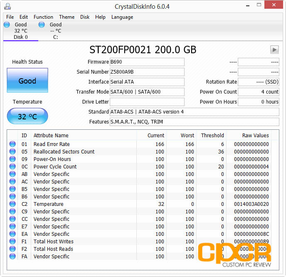Click status orb for attribute EA row

tap(12, 234)
